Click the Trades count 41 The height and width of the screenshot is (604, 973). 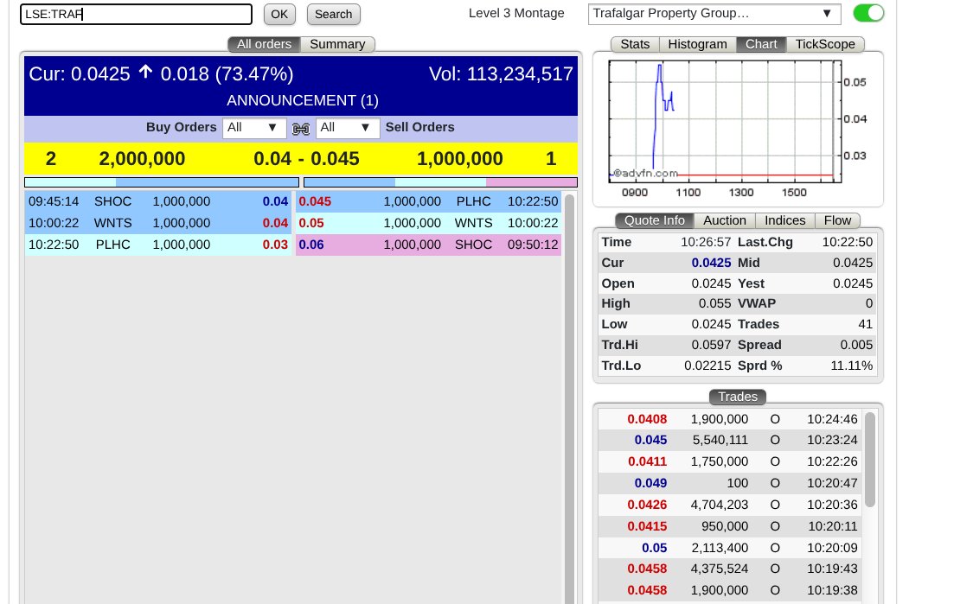[865, 324]
